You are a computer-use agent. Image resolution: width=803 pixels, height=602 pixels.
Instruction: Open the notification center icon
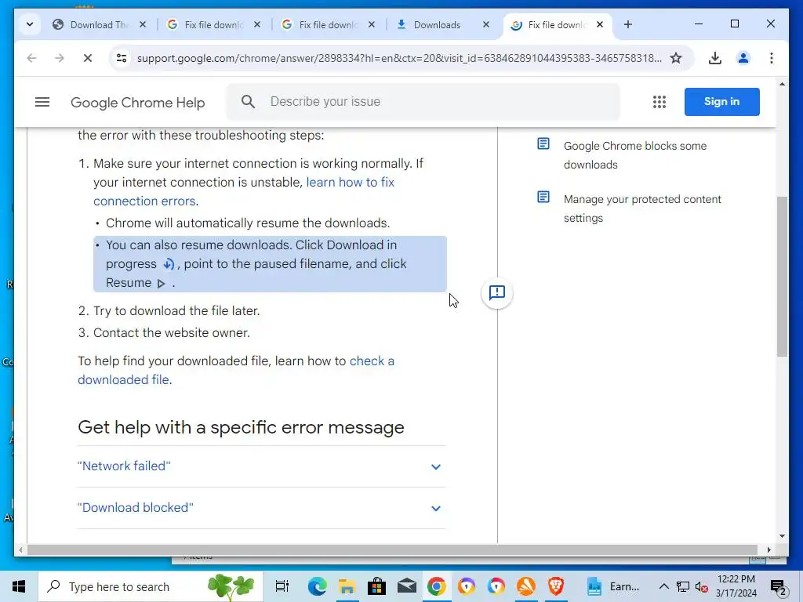[779, 586]
